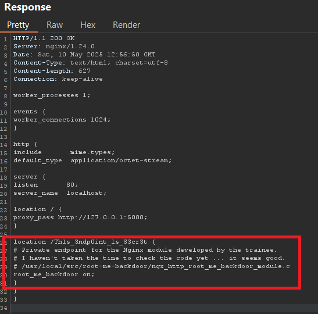Click the Response panel title
This screenshot has width=318, height=314.
28,7
